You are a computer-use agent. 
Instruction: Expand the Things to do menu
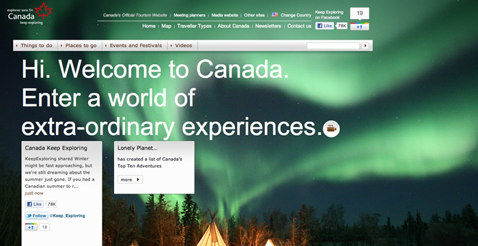point(36,46)
